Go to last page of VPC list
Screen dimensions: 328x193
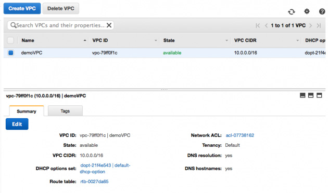click(319, 25)
